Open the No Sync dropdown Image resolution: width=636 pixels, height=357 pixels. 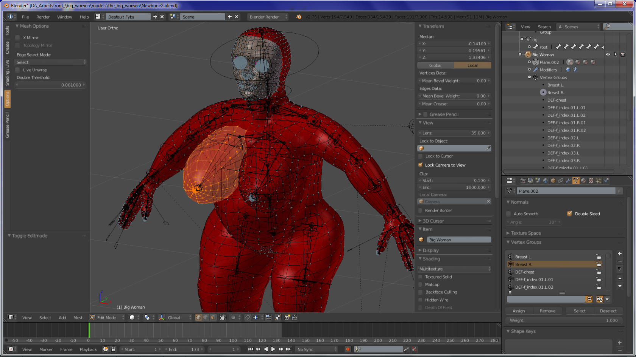(316, 349)
